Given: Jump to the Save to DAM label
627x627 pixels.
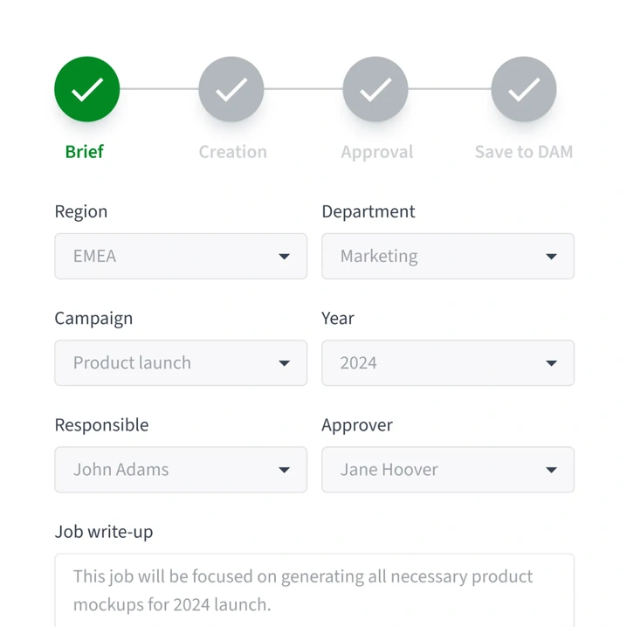Looking at the screenshot, I should [524, 152].
